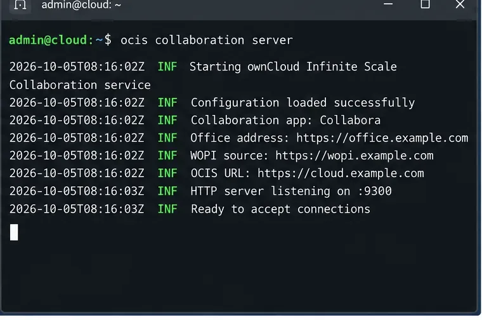Click timestamp on the OCIS URL line
This screenshot has width=482, height=320.
[77, 173]
